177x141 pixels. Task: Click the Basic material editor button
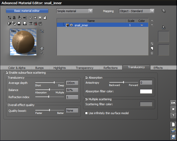(27, 11)
